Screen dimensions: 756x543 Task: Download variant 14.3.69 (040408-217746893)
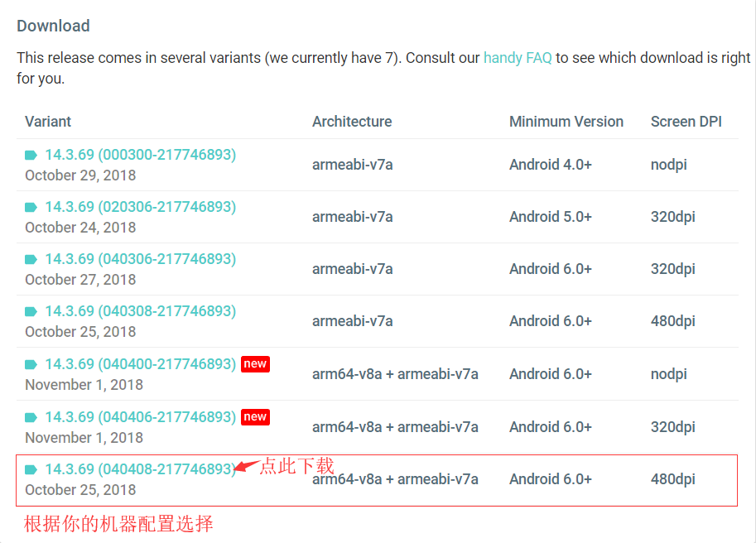point(140,469)
